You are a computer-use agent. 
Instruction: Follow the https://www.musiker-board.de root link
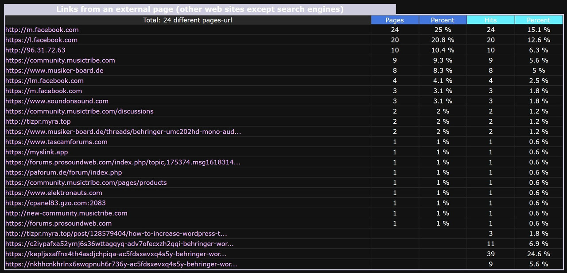click(x=54, y=70)
